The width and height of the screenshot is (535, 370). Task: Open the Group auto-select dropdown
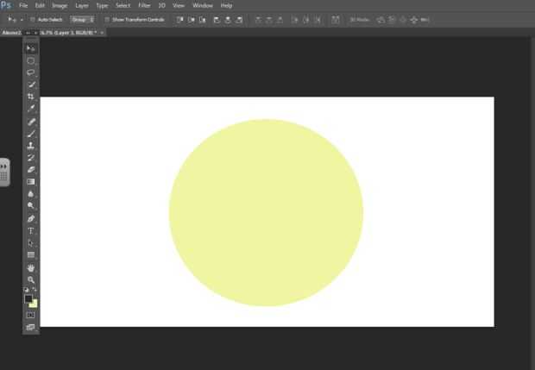[x=82, y=20]
